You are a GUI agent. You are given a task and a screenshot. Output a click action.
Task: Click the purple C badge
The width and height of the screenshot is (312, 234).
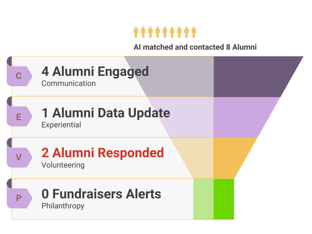(x=19, y=76)
